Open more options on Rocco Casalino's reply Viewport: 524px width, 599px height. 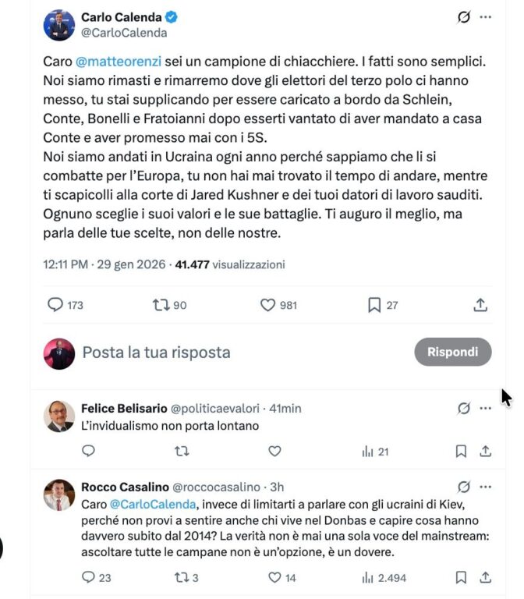486,487
